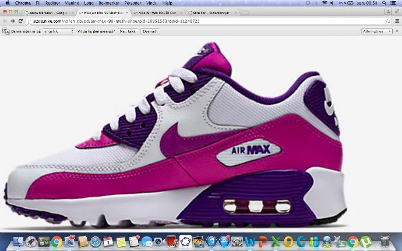This screenshot has width=402, height=251.
Task: Open Finder from the dock
Action: (18, 242)
